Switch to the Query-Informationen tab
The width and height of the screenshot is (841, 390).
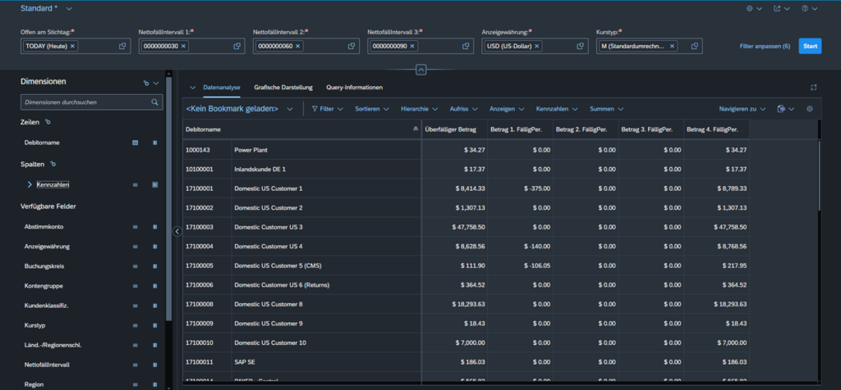click(x=354, y=87)
